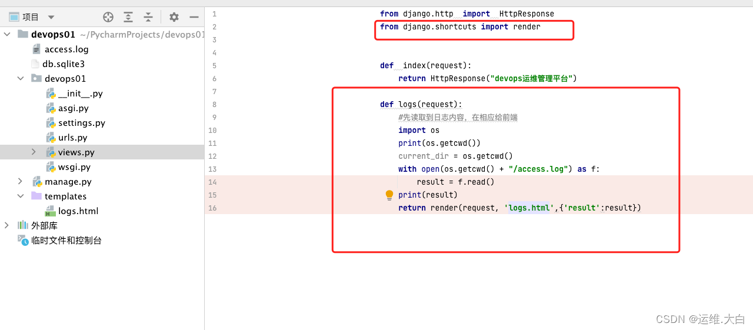Hide the project tool window
753x330 pixels.
click(194, 17)
